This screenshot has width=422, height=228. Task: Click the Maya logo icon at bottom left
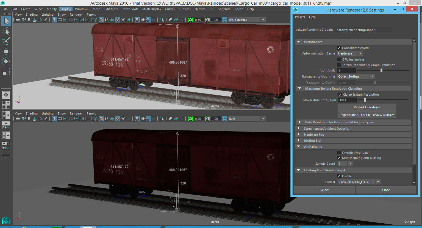(x=6, y=221)
